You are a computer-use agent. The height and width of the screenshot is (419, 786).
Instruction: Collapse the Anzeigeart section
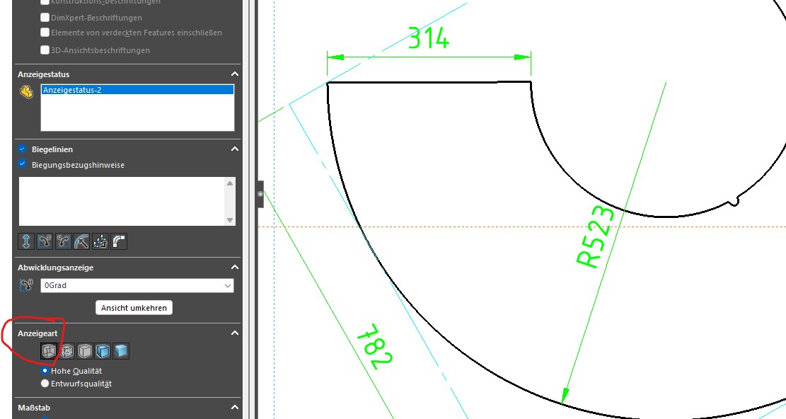point(235,333)
